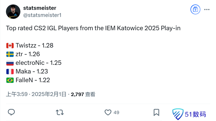Click the blue shield 51数码 logo icon

[x=178, y=113]
